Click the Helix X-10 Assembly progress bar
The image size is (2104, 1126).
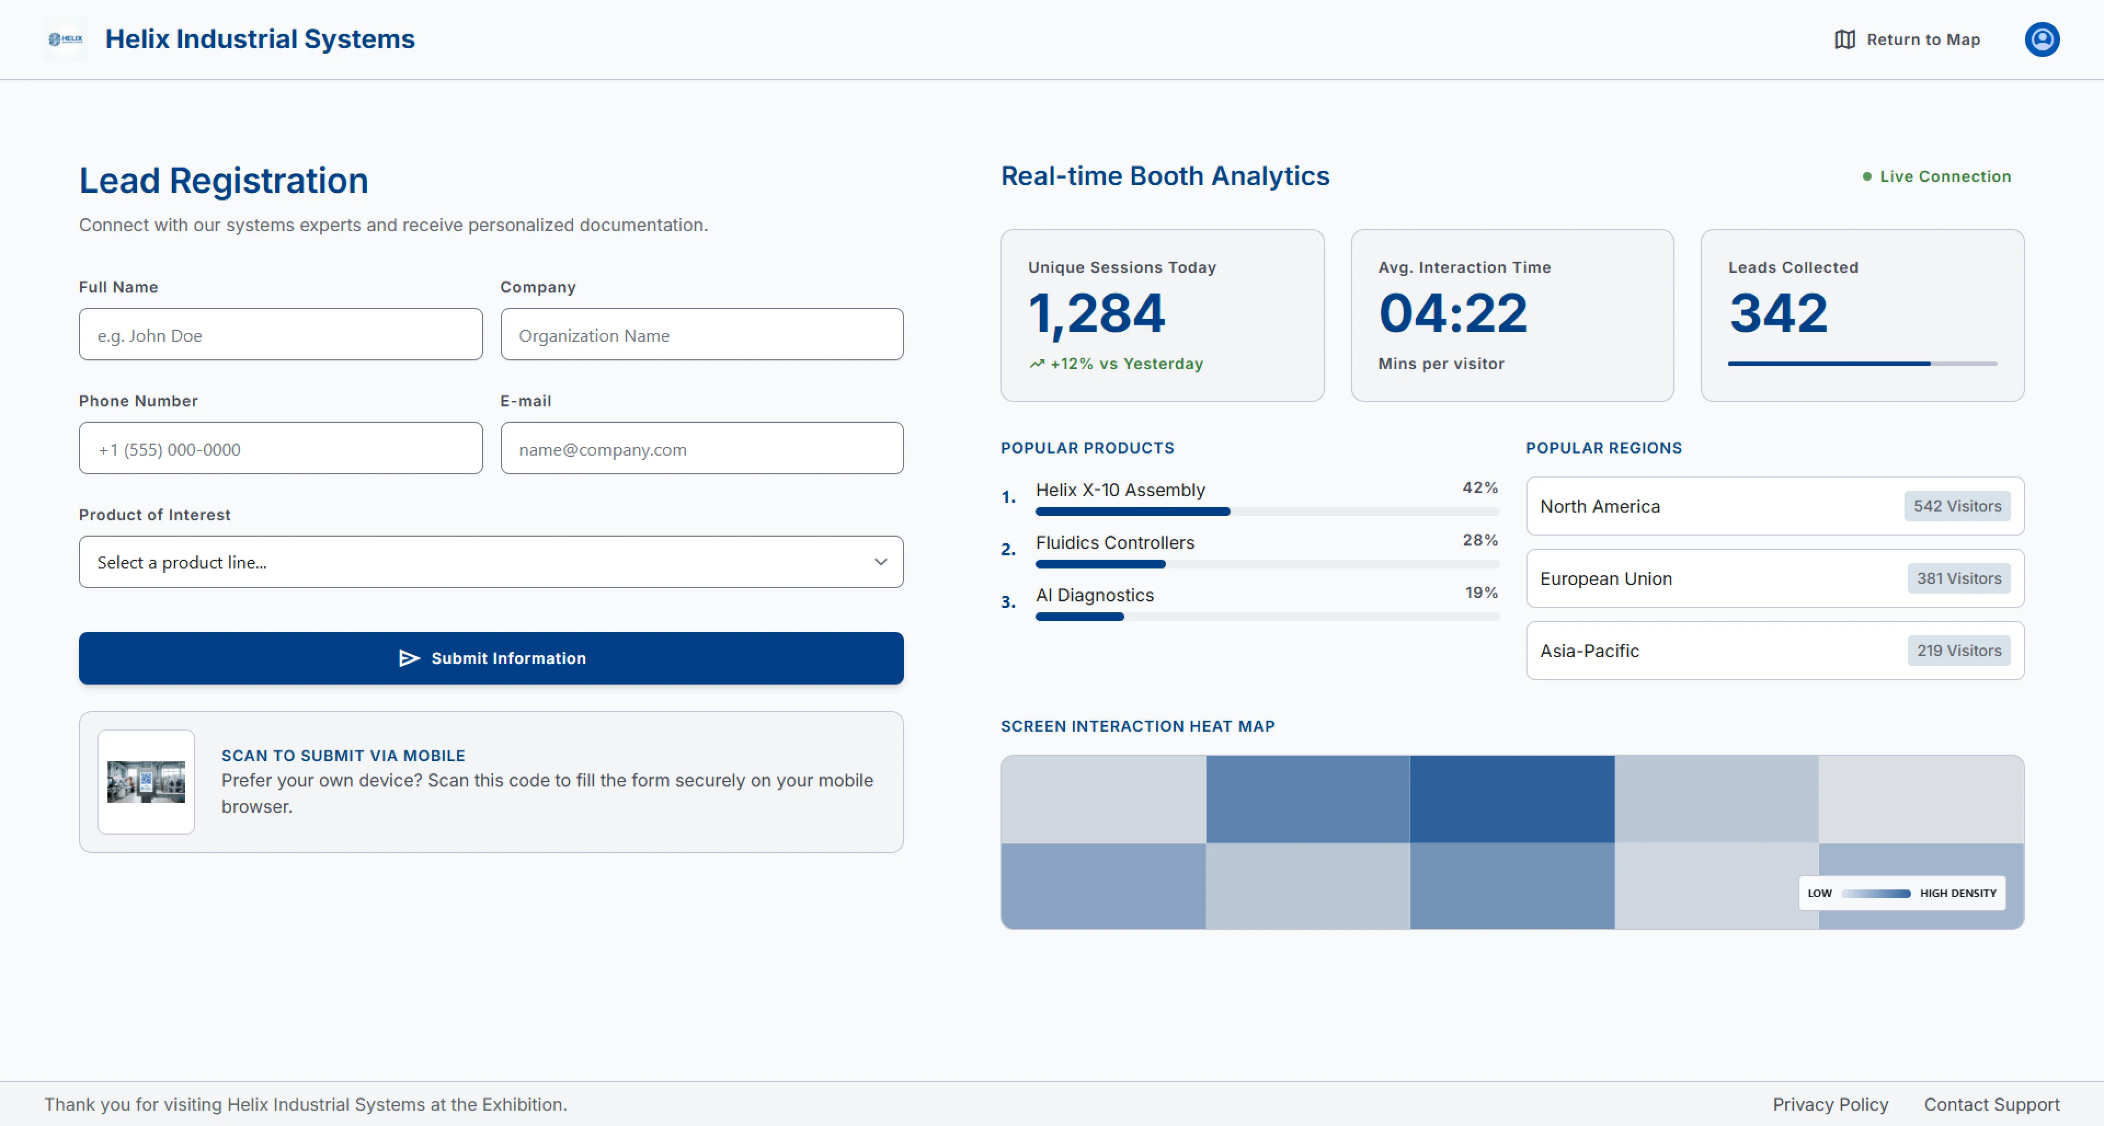(1267, 512)
